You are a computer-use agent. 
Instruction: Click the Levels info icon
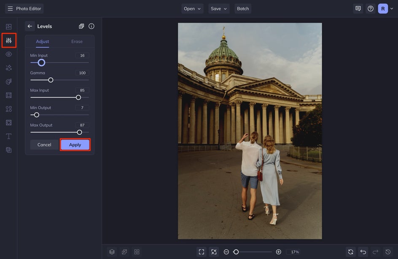point(91,26)
